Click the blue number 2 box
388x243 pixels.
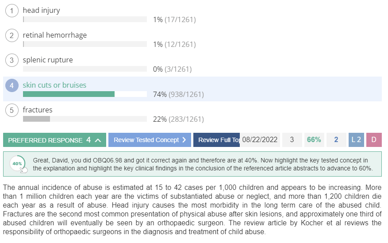336,140
